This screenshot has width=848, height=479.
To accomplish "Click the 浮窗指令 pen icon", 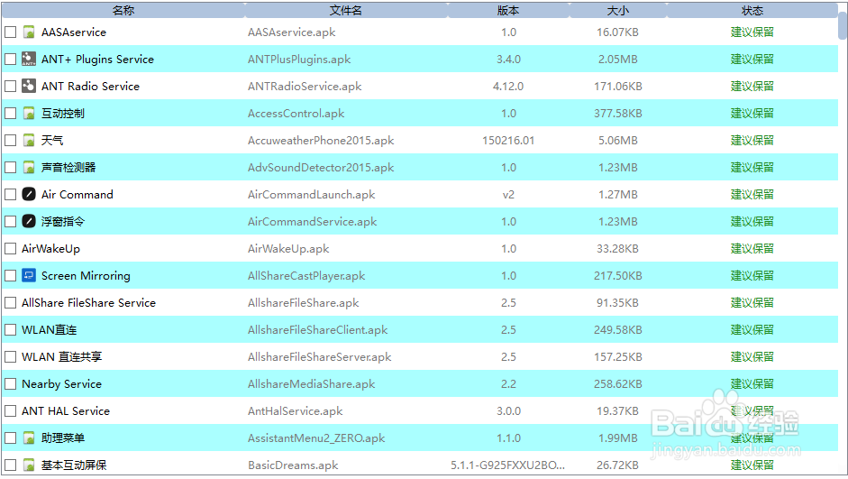I will (x=29, y=221).
